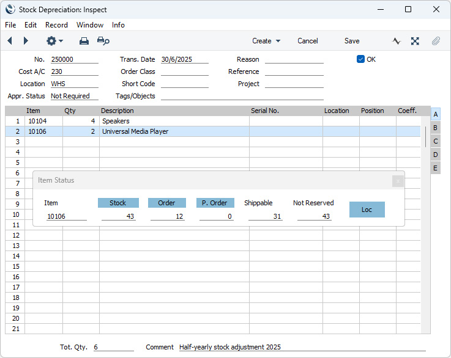451x358 pixels.
Task: Click the Location field WHS
Action: [x=75, y=84]
